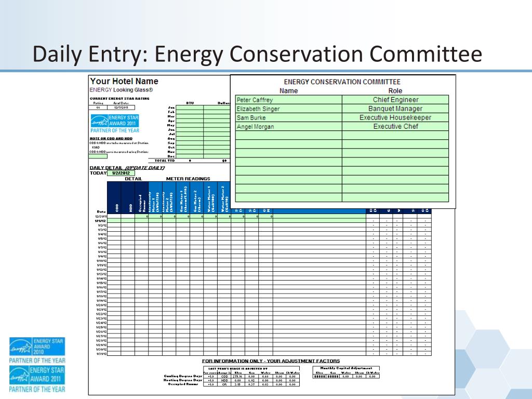
Task: Select the empty Name cell directly below Angel Morgan
Action: [289, 135]
